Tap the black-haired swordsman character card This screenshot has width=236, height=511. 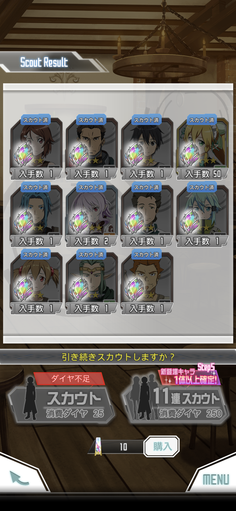(147, 147)
